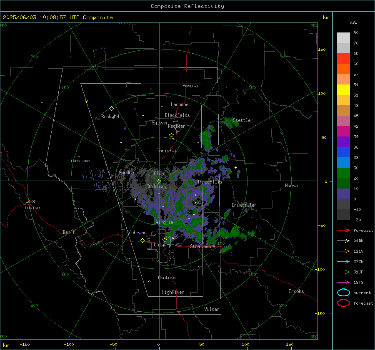This screenshot has width=375, height=350.
Task: Click the cyan 27ZW arrow icon
Action: point(343,262)
